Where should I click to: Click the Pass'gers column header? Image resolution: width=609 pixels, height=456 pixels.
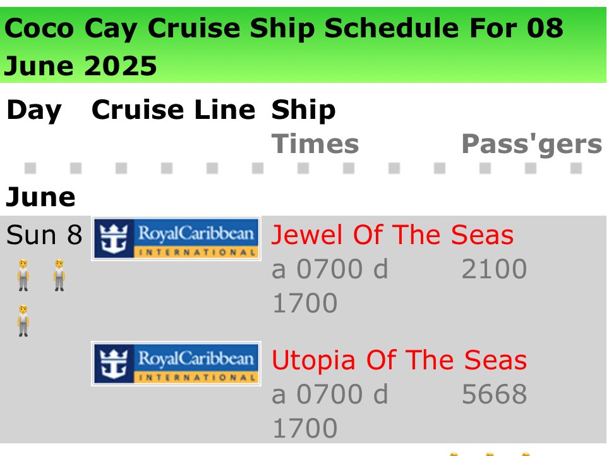[x=532, y=144]
